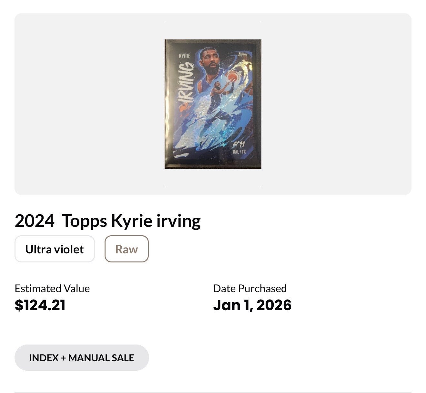Click the small KYRIE text on card
This screenshot has width=426, height=393.
(185, 56)
